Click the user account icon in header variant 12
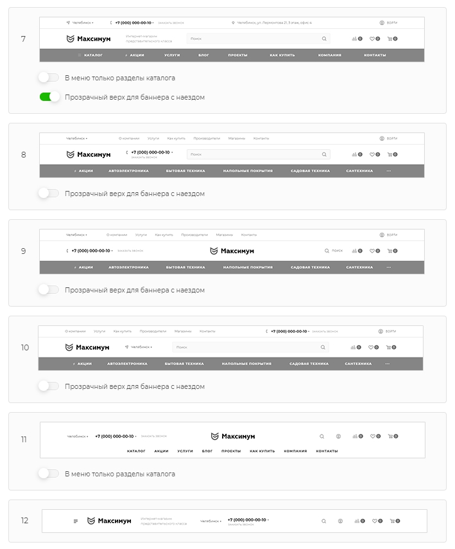The width and height of the screenshot is (455, 549). pos(340,521)
